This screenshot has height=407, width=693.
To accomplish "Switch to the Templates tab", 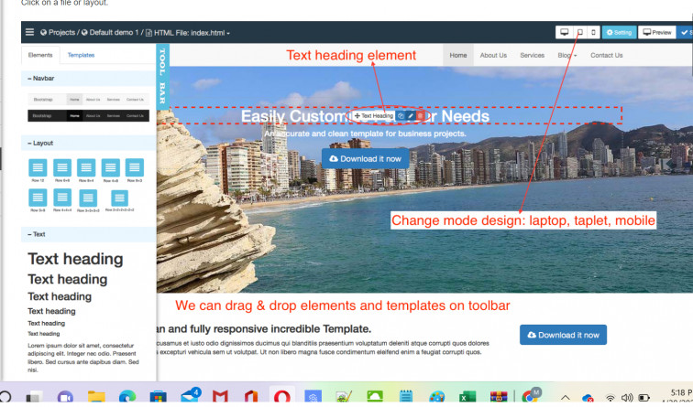I will click(81, 55).
